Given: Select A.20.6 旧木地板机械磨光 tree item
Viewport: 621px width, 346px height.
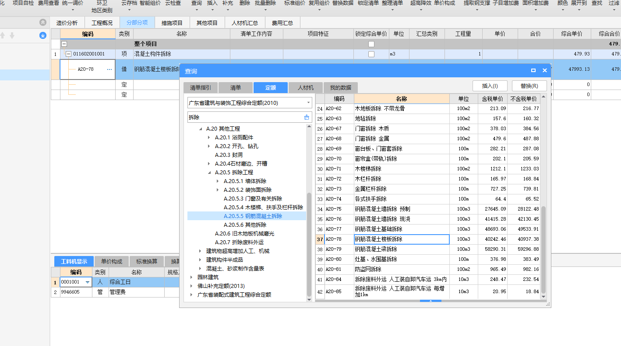Looking at the screenshot, I should pyautogui.click(x=244, y=234).
